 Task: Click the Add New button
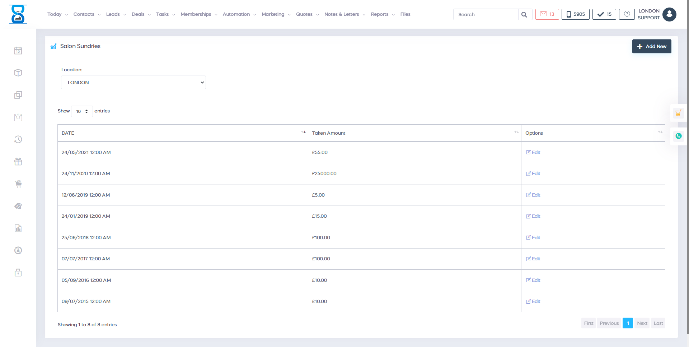point(651,47)
